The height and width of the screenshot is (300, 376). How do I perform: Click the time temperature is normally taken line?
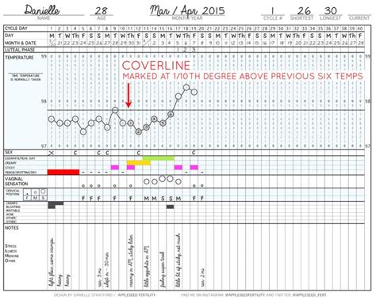(x=25, y=78)
